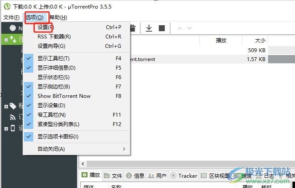The image size is (295, 188).
Task: Click the stop square toolbar icon
Action: (162, 28)
